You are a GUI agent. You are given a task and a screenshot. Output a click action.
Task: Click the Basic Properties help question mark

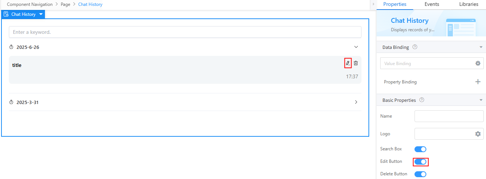point(422,100)
